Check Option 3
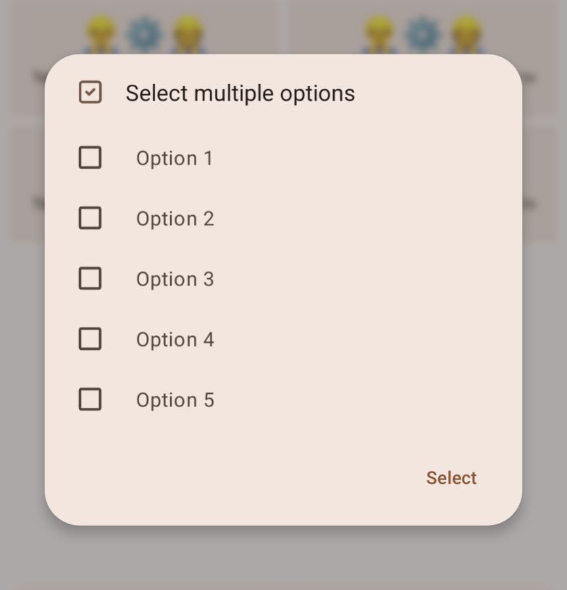 tap(90, 278)
